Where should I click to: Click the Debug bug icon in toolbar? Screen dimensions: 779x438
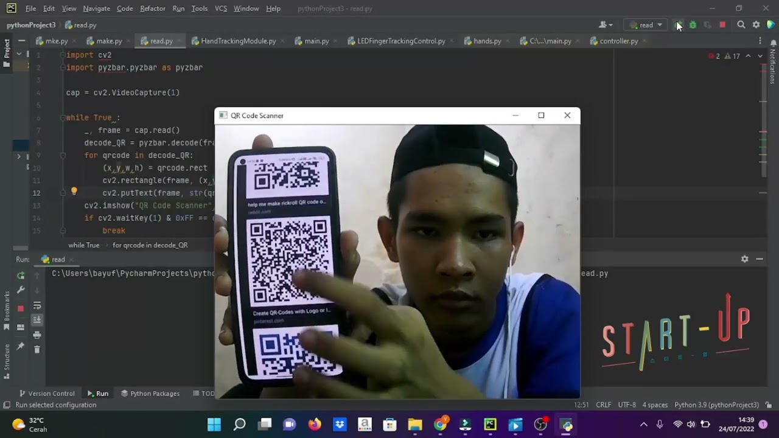tap(693, 25)
